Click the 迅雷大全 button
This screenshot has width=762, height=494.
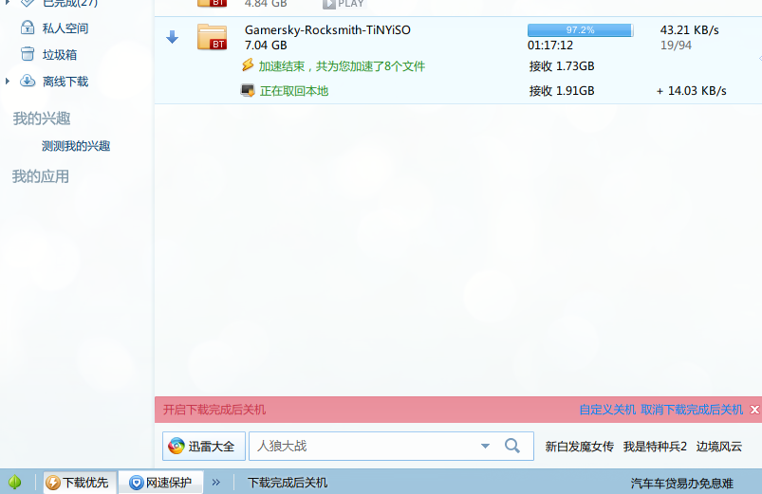click(x=204, y=446)
